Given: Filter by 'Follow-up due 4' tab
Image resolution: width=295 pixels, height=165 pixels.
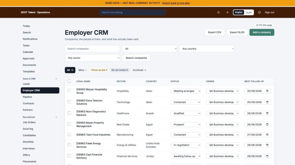Looking at the screenshot, I should point(99,70).
